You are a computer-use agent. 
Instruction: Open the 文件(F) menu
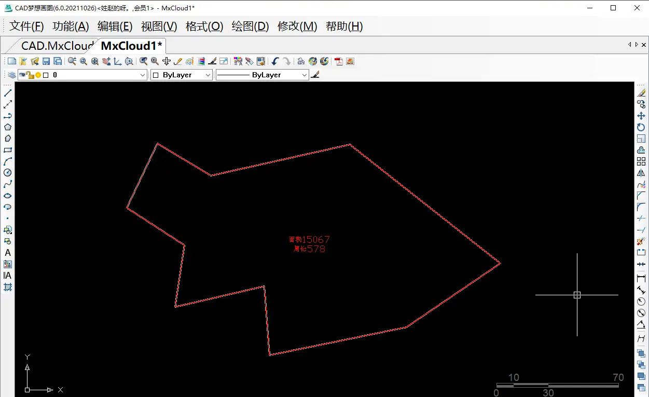(x=26, y=26)
